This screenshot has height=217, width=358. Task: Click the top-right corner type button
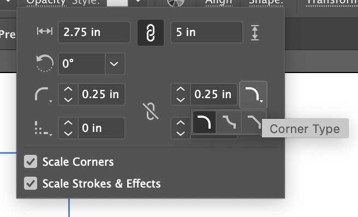253,94
